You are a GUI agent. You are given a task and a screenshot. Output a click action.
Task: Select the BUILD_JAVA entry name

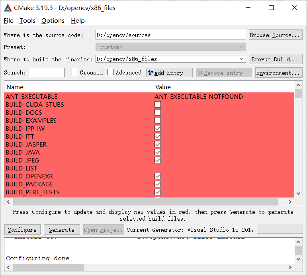[x=23, y=152]
